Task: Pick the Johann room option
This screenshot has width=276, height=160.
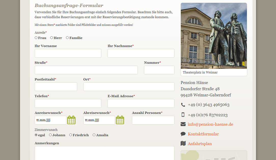Action: coord(50,135)
